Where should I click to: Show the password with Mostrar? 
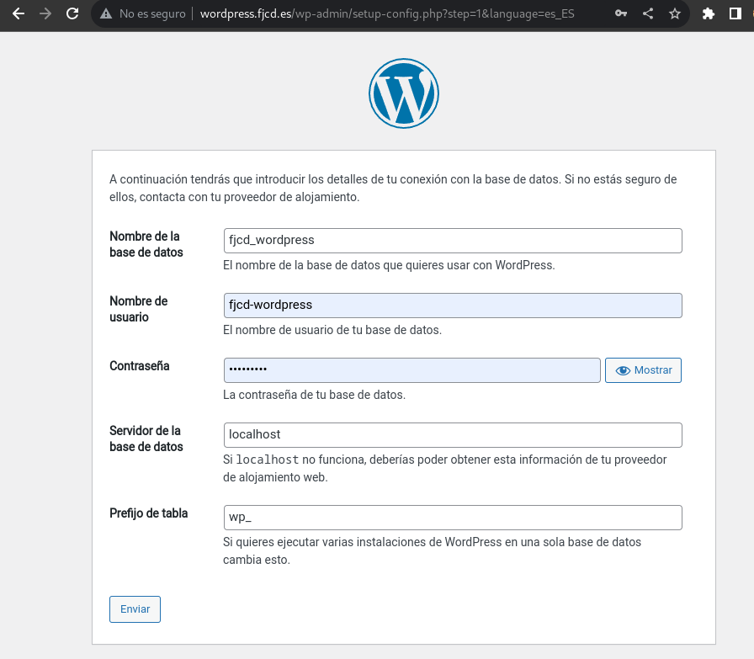tap(643, 370)
